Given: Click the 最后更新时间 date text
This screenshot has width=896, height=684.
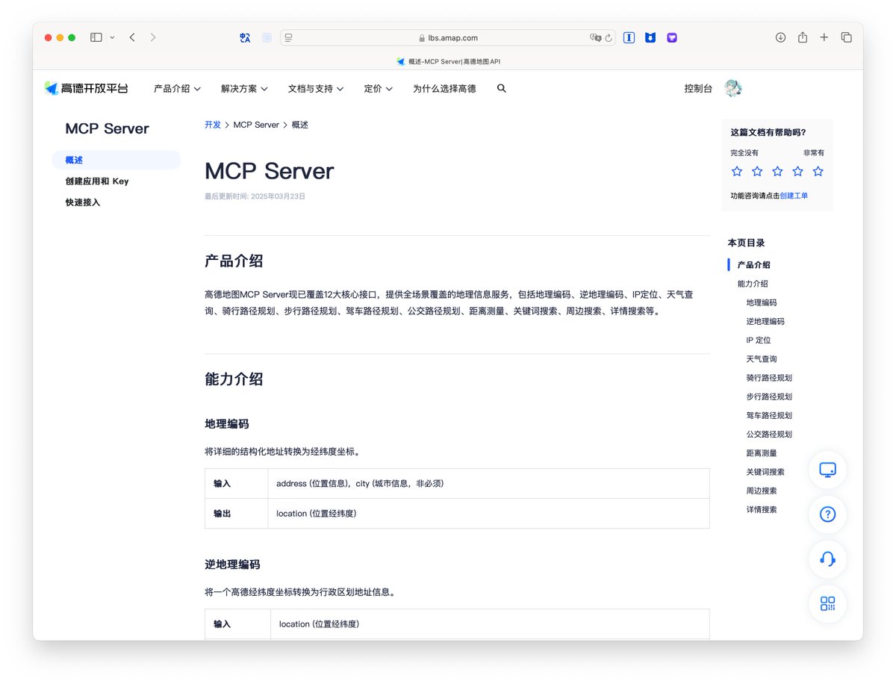Looking at the screenshot, I should coord(255,196).
